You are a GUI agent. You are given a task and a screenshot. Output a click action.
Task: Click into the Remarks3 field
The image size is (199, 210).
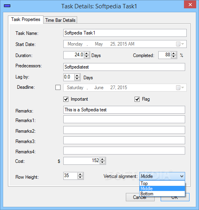pos(124,140)
